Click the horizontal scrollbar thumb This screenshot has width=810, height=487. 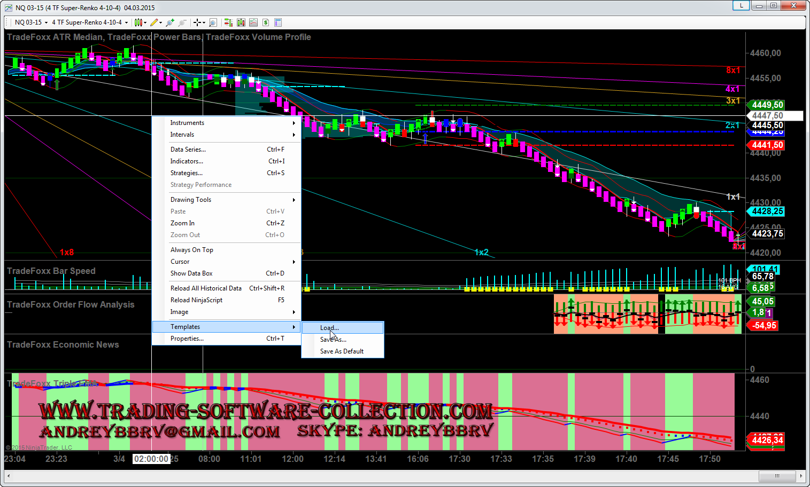(x=776, y=476)
